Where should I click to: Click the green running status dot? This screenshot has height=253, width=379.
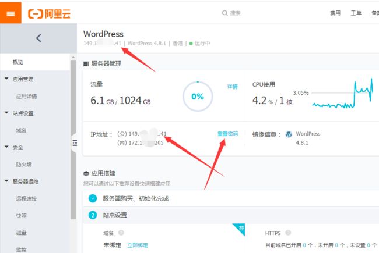(x=191, y=44)
